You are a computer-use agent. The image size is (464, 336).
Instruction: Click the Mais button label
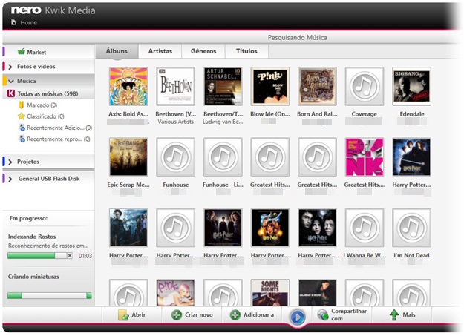click(409, 314)
